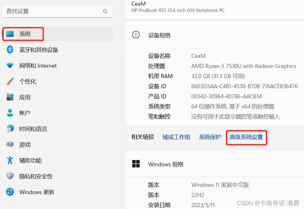Image resolution: width=304 pixels, height=209 pixels.
Task: Open 高级系统设置 settings link
Action: point(246,138)
